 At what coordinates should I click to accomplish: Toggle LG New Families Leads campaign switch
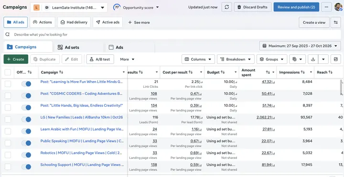point(26,119)
